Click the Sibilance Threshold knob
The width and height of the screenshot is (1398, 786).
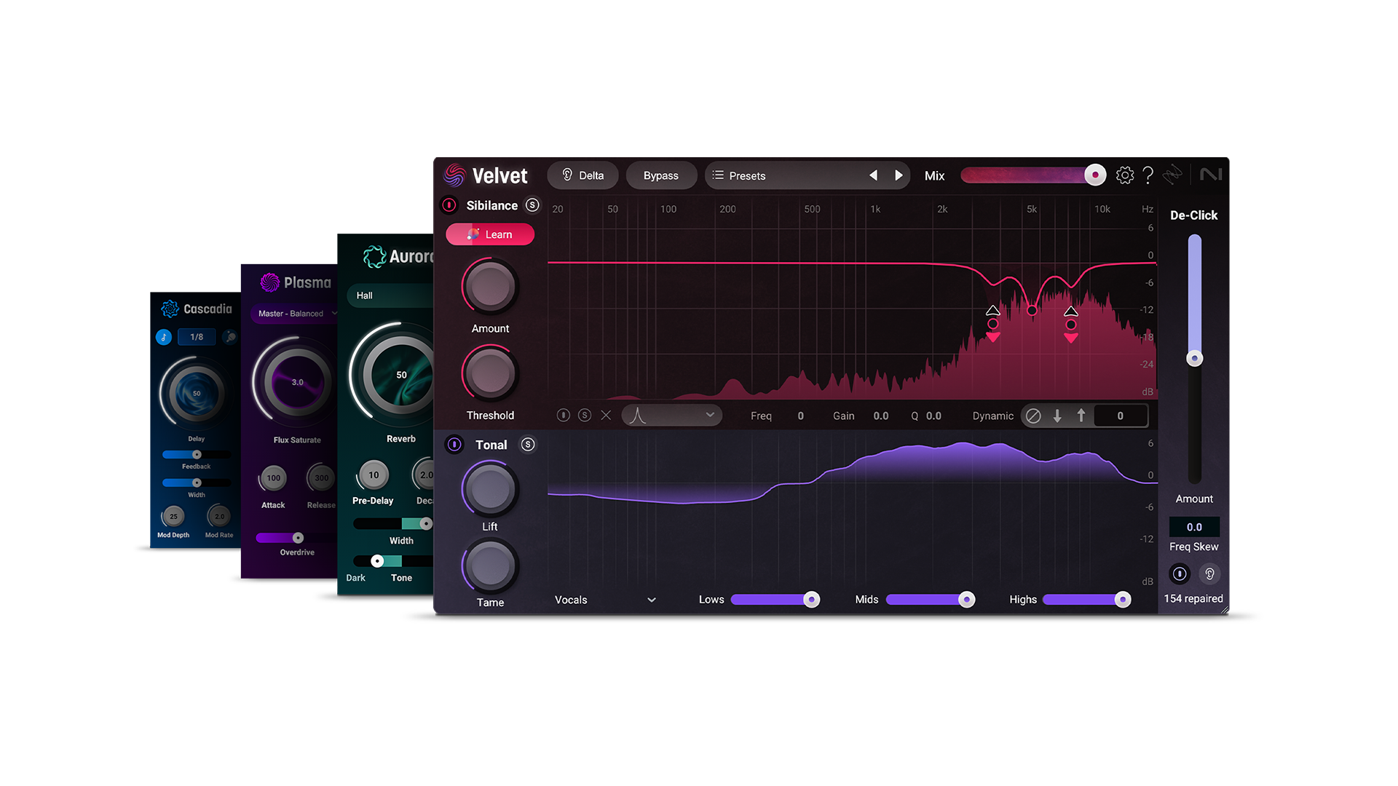tap(490, 373)
